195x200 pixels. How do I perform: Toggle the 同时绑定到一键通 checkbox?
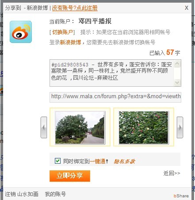(57, 161)
